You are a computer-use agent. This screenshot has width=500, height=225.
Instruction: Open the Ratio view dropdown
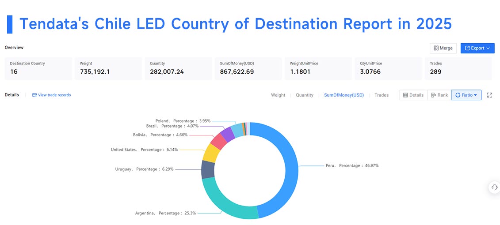[466, 95]
